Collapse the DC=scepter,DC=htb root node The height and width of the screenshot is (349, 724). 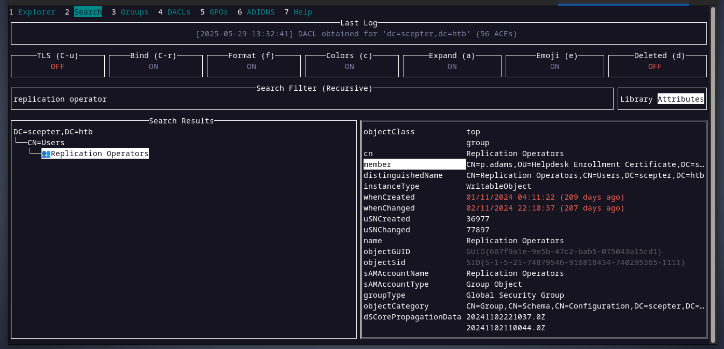click(53, 132)
